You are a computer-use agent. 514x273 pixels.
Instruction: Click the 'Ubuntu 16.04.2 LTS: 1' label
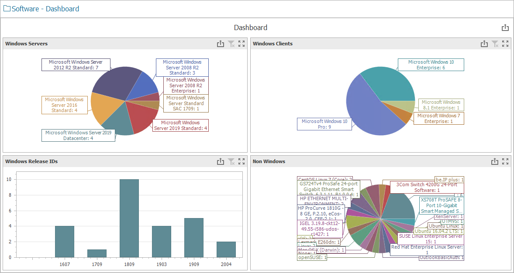439,231
